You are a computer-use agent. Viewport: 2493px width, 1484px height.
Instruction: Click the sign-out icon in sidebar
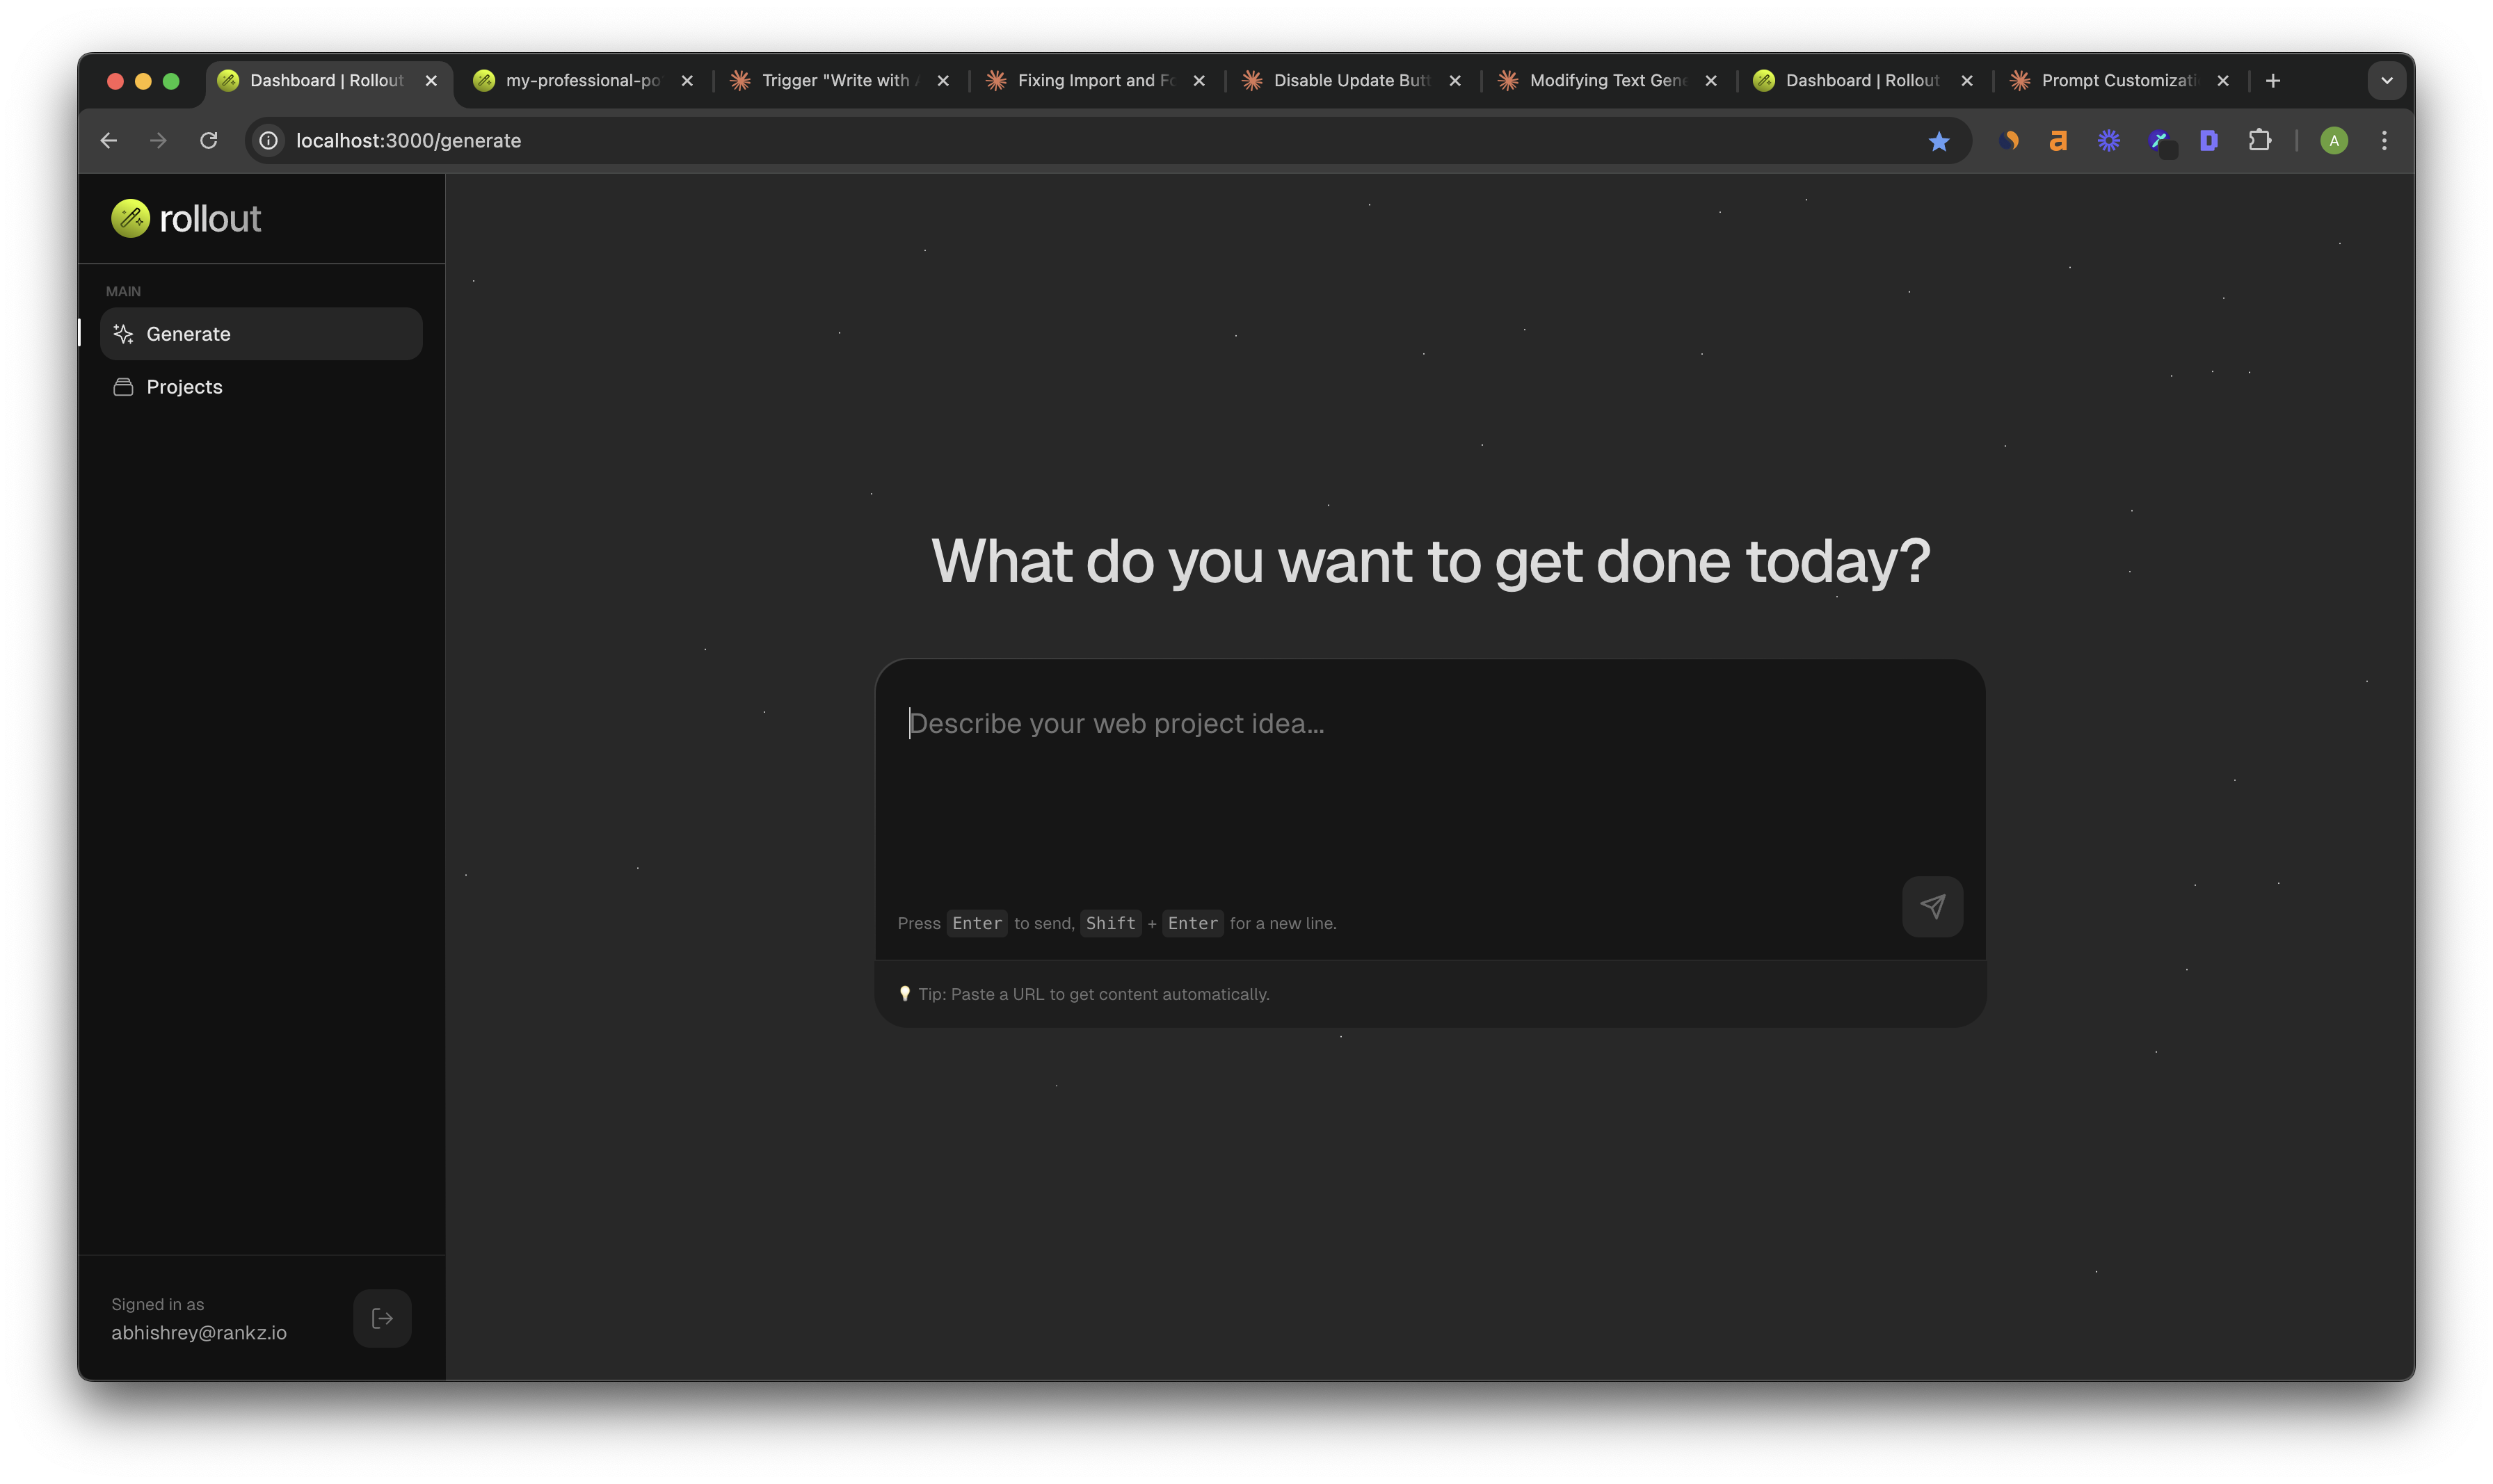click(x=382, y=1318)
